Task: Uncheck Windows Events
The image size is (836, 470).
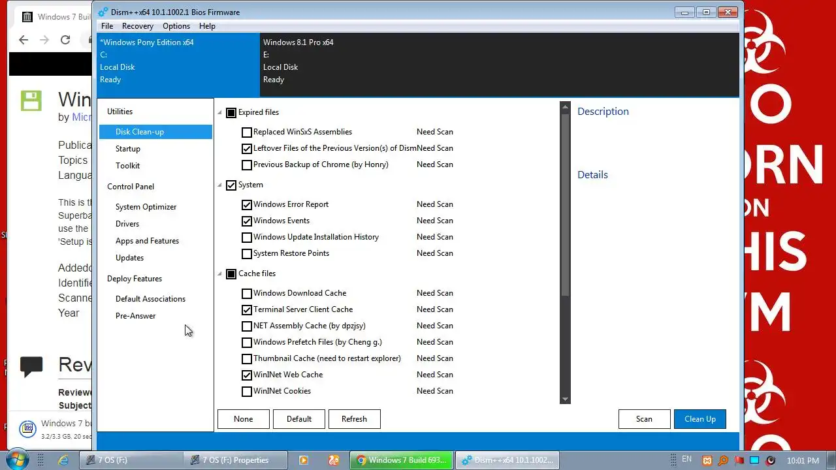Action: pyautogui.click(x=247, y=221)
